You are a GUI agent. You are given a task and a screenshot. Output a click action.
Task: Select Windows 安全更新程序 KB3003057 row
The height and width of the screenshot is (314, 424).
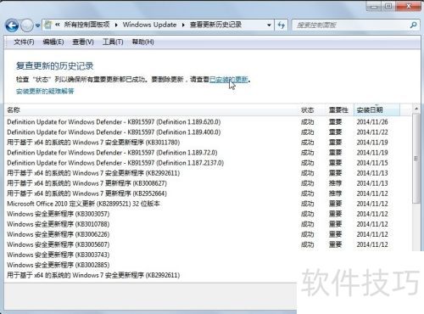pos(208,214)
